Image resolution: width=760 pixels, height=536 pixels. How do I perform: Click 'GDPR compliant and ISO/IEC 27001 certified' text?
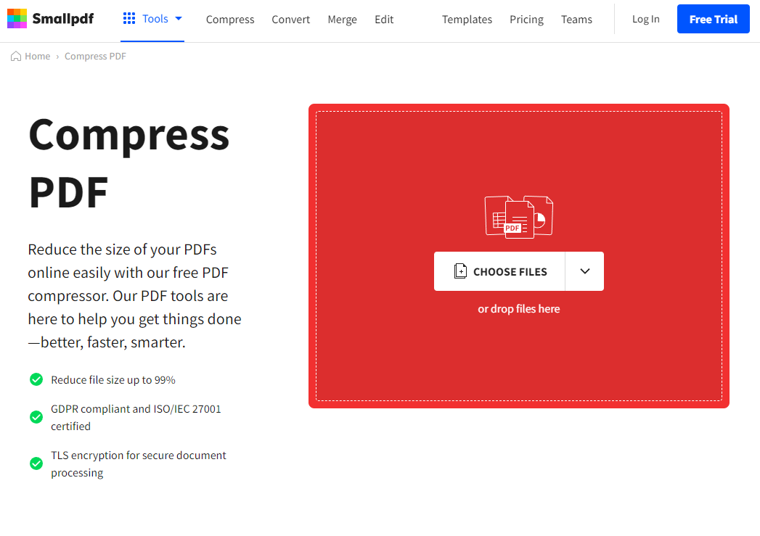pyautogui.click(x=136, y=417)
